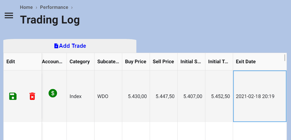Viewport: 291px width, 140px height.
Task: Click the green save row icon
Action: pos(13,96)
